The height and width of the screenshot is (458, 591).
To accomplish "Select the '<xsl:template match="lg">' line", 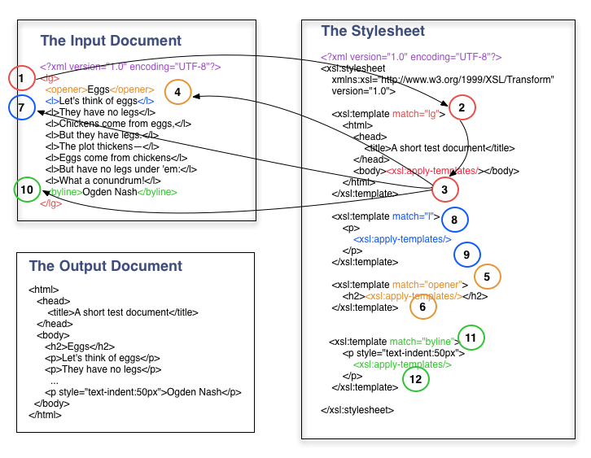I will [x=388, y=114].
